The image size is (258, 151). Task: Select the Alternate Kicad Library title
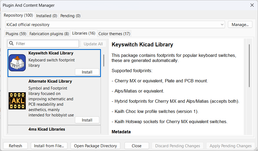(50, 81)
